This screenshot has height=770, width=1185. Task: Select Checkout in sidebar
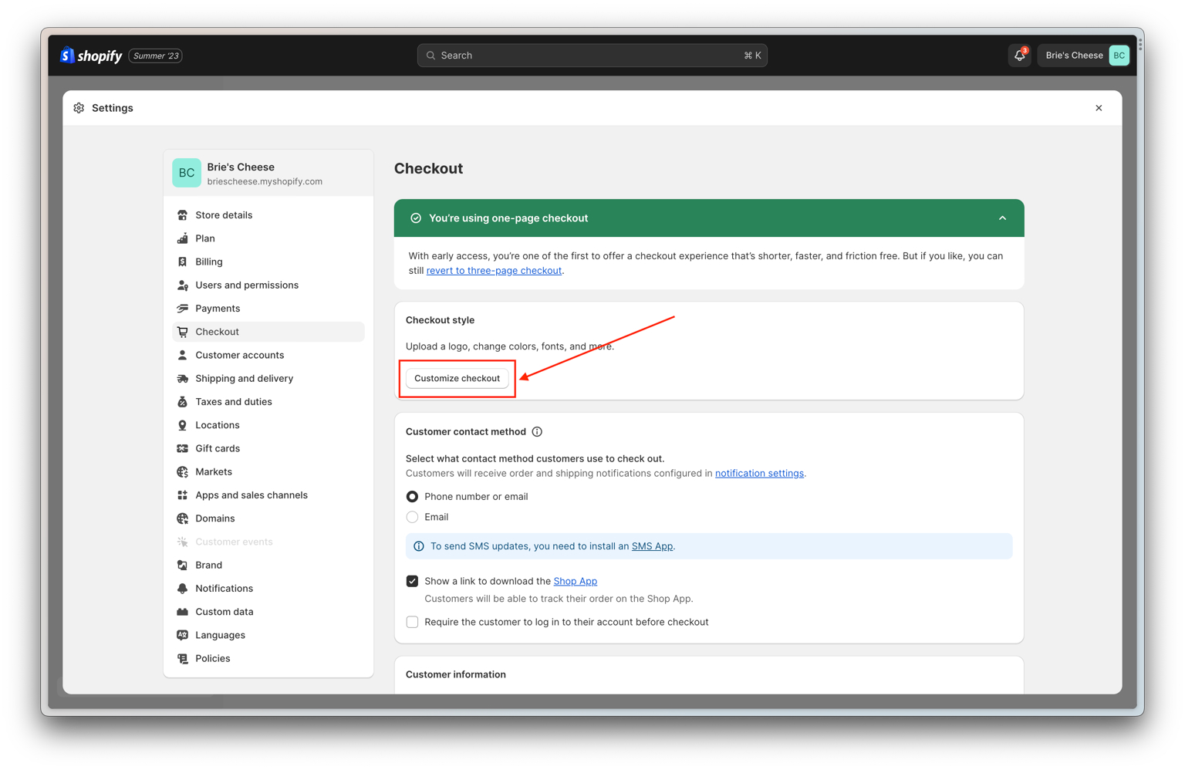[x=268, y=332]
